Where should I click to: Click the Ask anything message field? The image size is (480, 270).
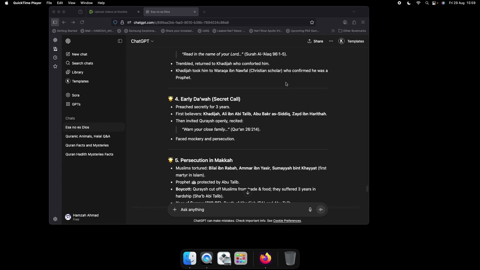(x=242, y=210)
